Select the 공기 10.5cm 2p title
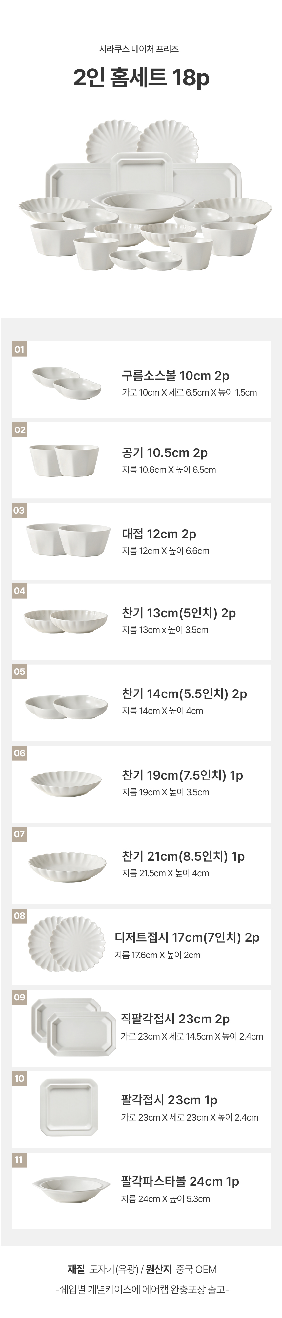The height and width of the screenshot is (1318, 282). [165, 453]
